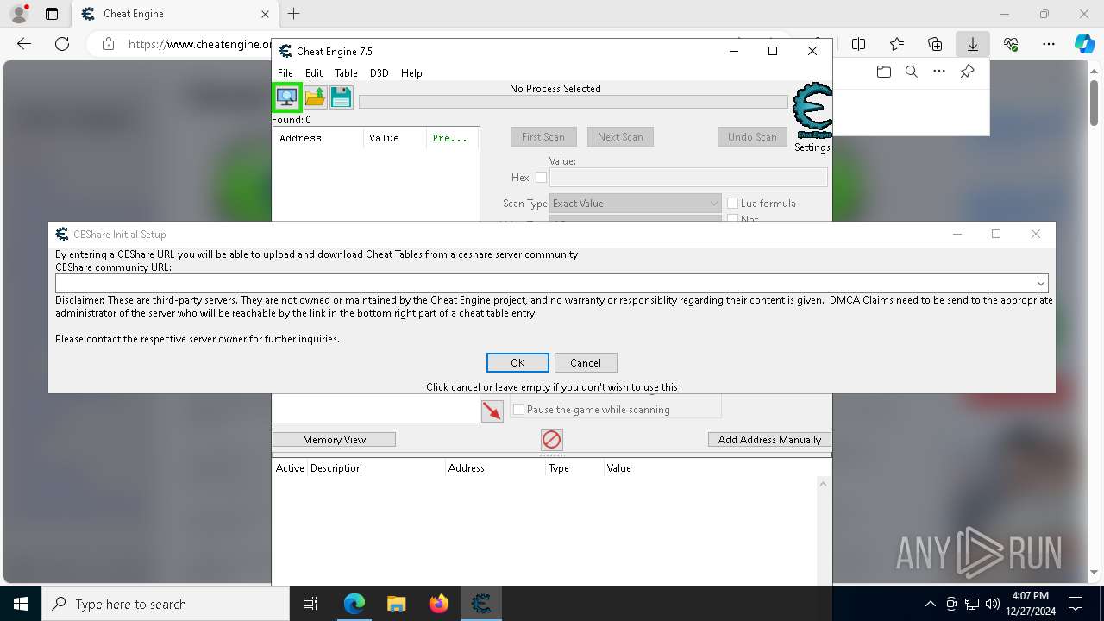Open Windows Start menu
The width and height of the screenshot is (1104, 621).
(x=21, y=604)
